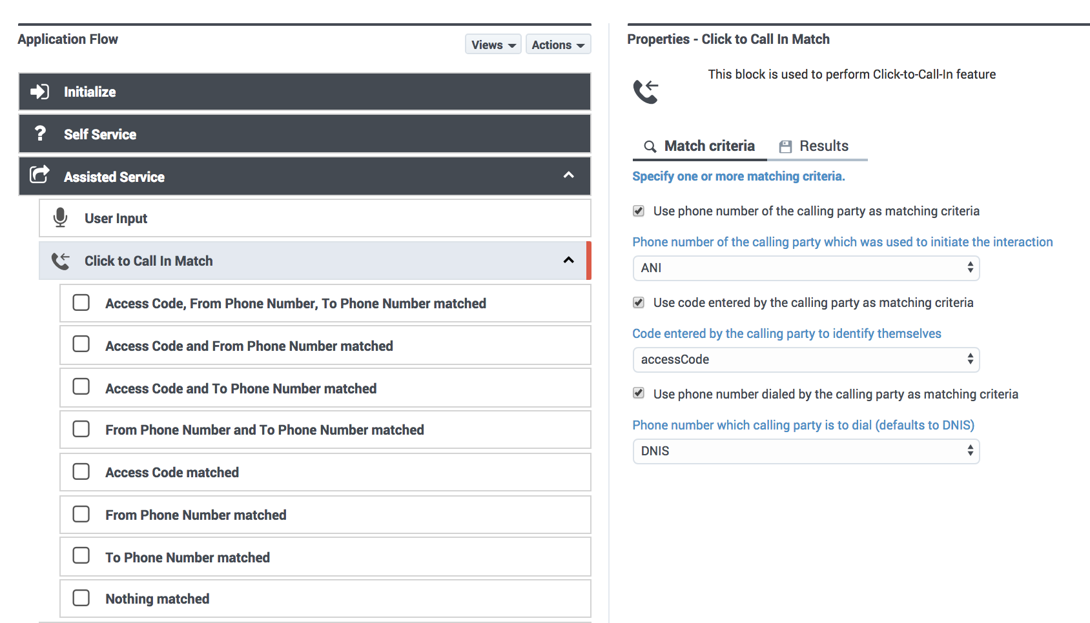Untick Use code entered by the calling party checkbox
The width and height of the screenshot is (1090, 623).
click(639, 302)
